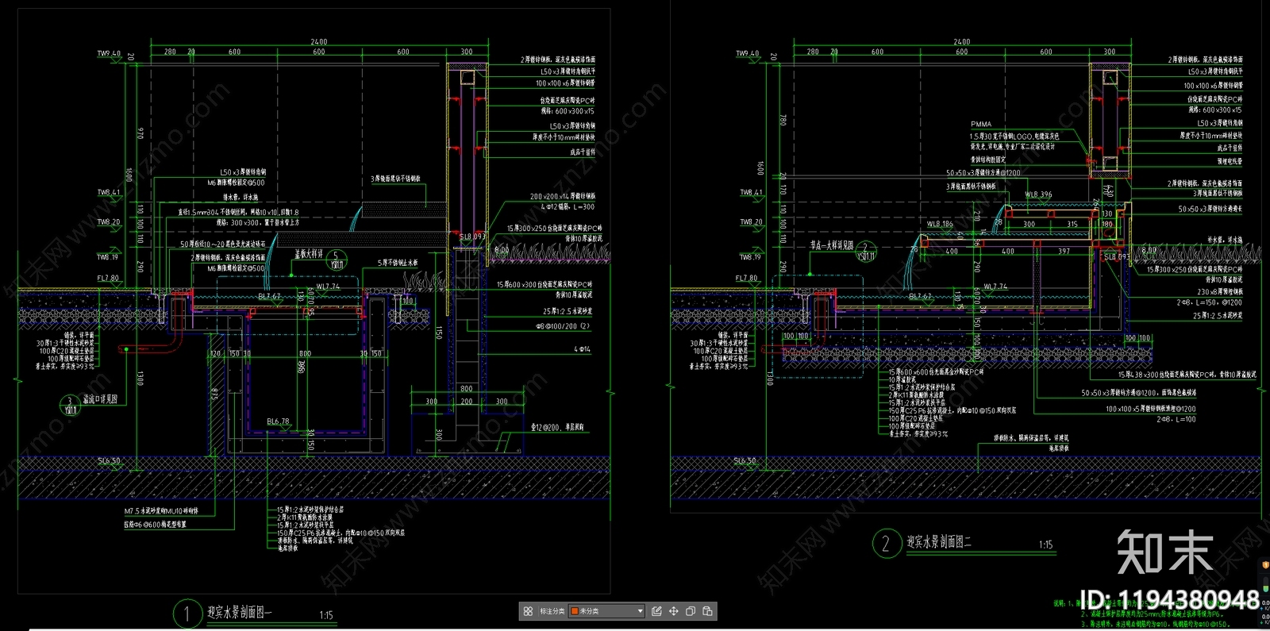Click the circled number 1 drawing marker
1270x631 pixels.
(x=187, y=614)
